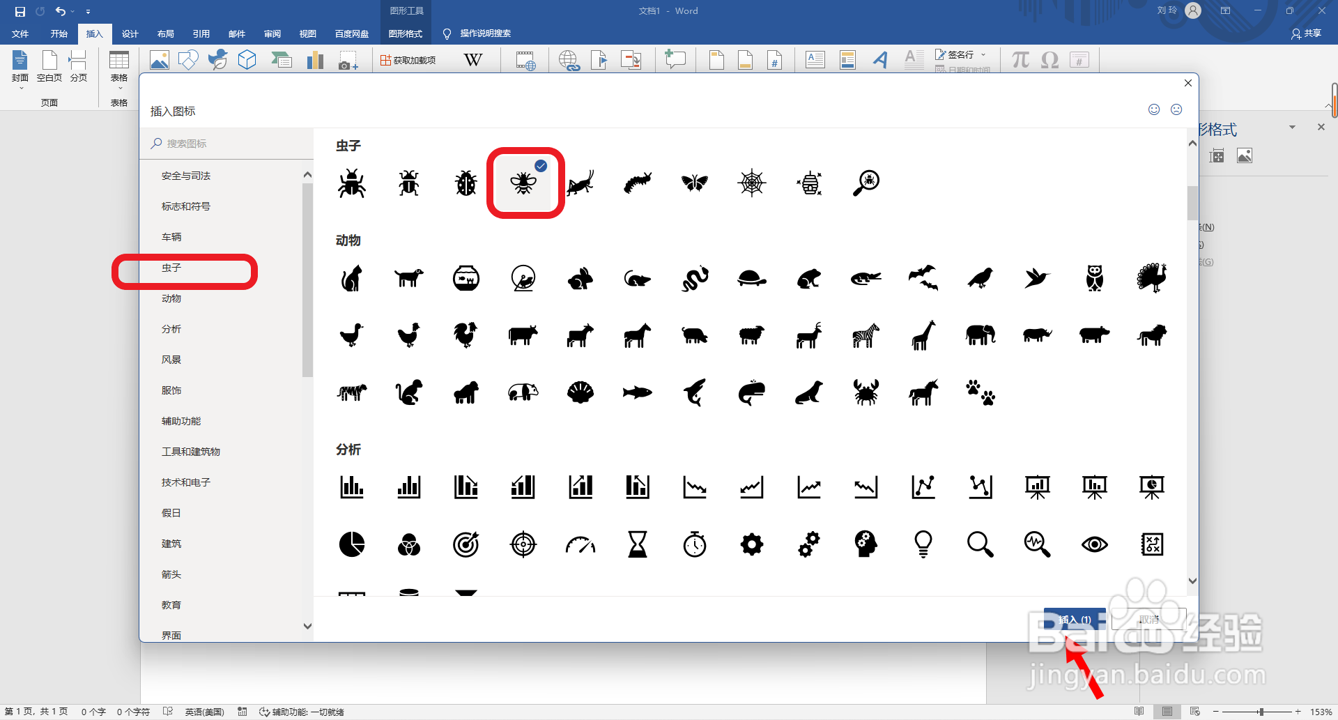1338x720 pixels.
Task: Click the Wikipedia W icon in ribbon
Action: 473,60
